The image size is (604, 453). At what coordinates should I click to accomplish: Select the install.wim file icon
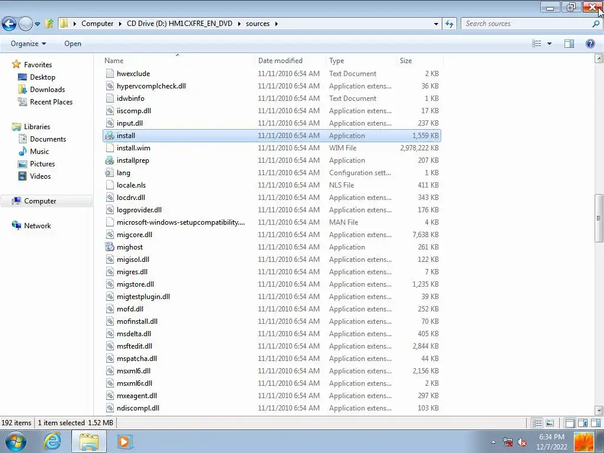pos(110,148)
